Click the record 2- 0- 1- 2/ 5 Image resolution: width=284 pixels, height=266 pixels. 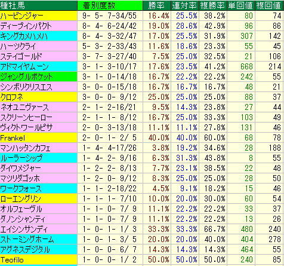(x=110, y=138)
